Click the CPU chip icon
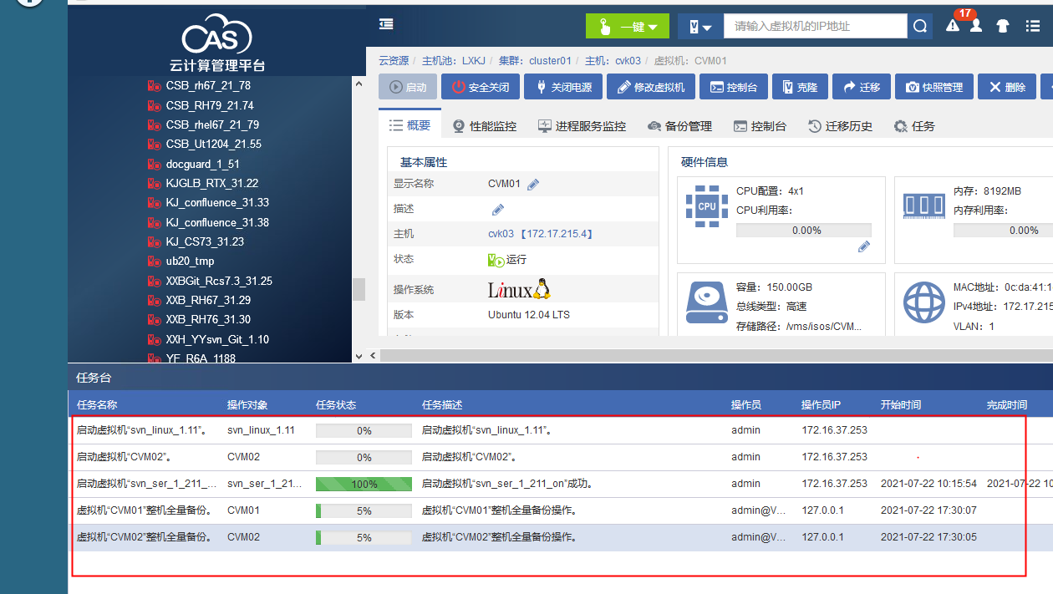The height and width of the screenshot is (594, 1053). click(707, 206)
